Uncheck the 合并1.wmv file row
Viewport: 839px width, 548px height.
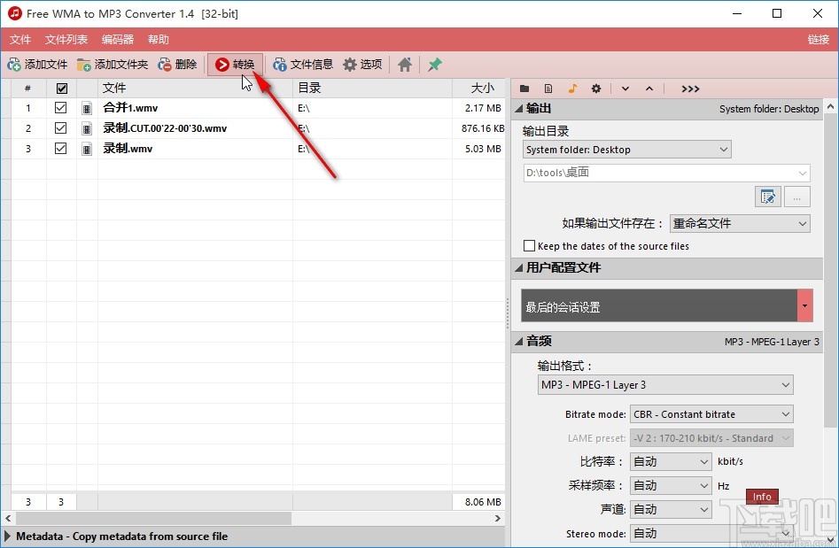[x=60, y=107]
